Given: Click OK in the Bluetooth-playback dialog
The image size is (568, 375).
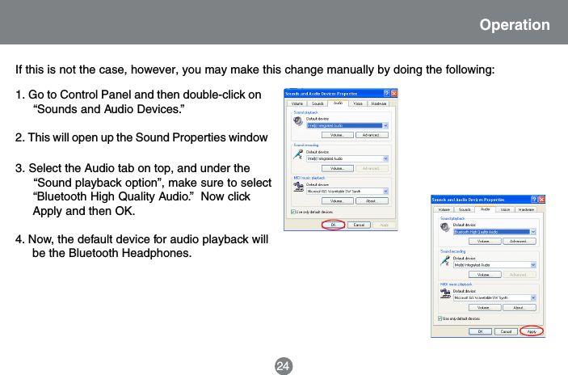Looking at the screenshot, I should [x=481, y=331].
